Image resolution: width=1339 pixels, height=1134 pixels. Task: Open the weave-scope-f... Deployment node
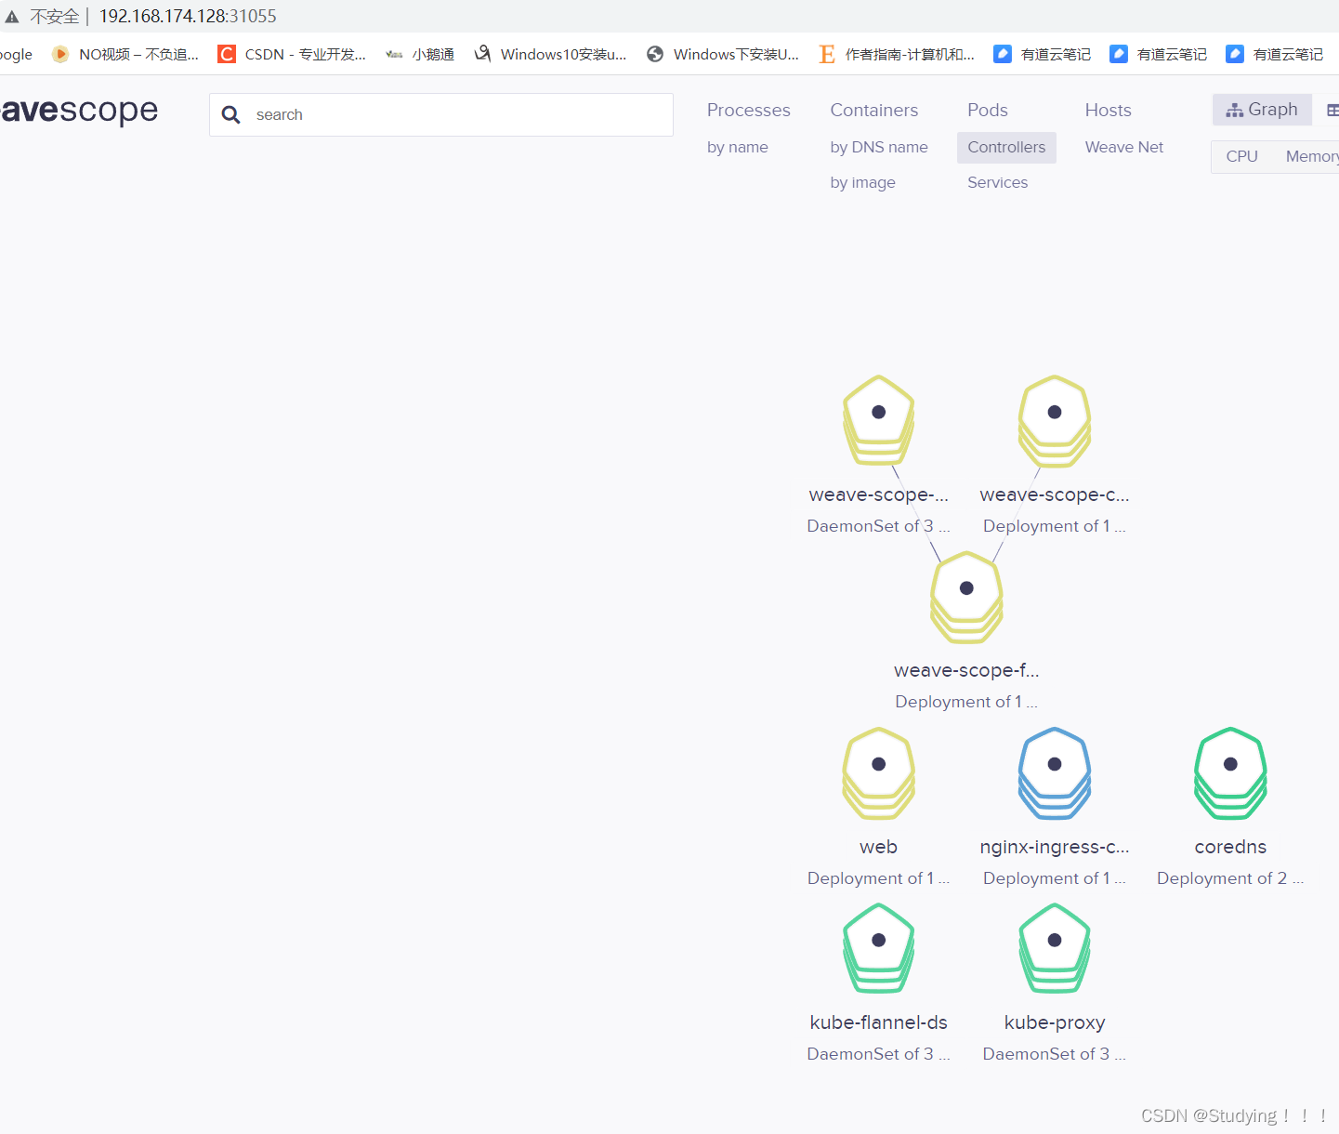click(x=966, y=596)
